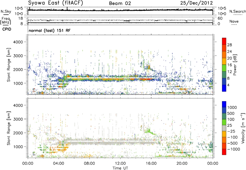Click the blue bottom of power colorbar

[224, 88]
